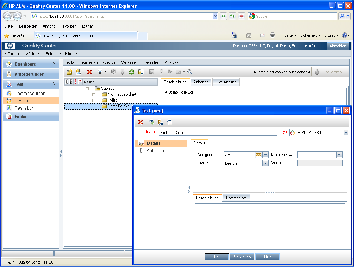This screenshot has height=267, width=354.
Task: Click the Details note icon in toolbar
Action: click(152, 72)
